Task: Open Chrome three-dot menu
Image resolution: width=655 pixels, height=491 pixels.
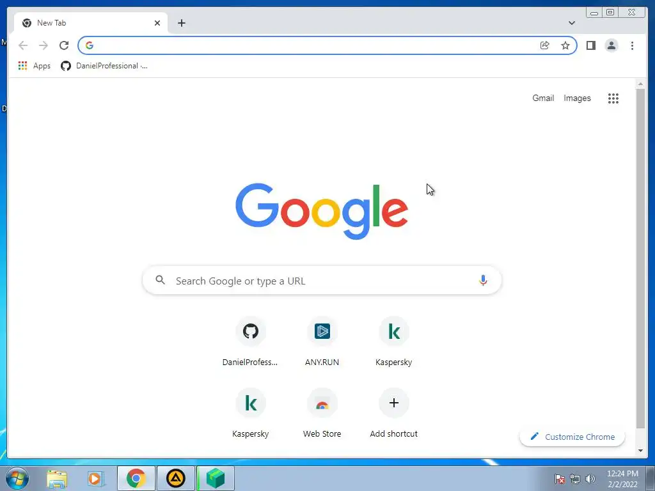Action: 632,45
